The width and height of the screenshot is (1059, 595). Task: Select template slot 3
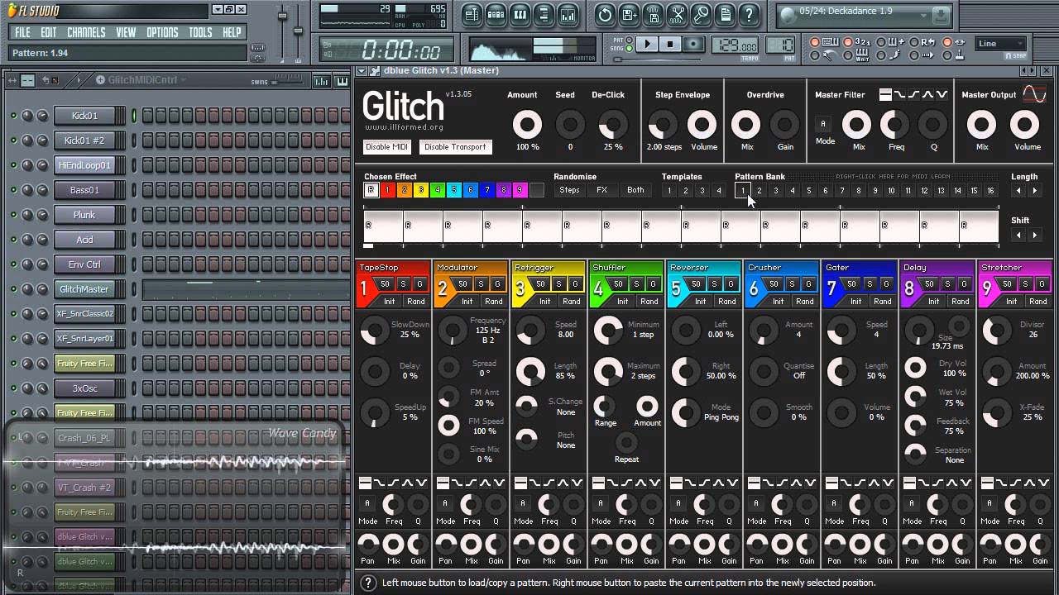click(x=702, y=191)
